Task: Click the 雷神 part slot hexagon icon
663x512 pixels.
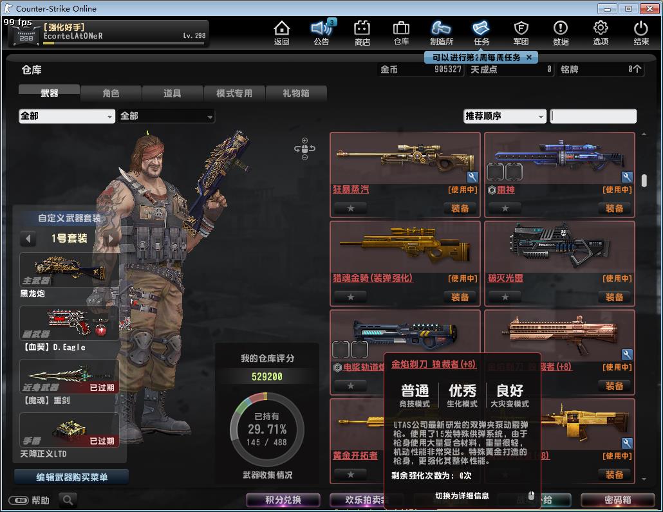Action: pyautogui.click(x=492, y=190)
